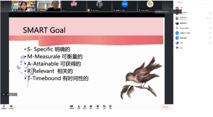Screen dimensions: 213x117
Task: Open the apps grid icon
Action: coord(104,107)
